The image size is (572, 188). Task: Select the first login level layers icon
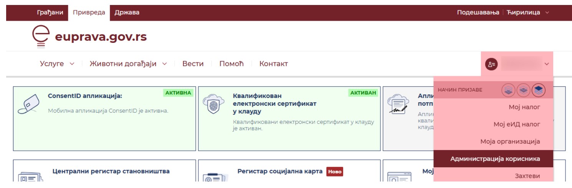[x=508, y=90]
